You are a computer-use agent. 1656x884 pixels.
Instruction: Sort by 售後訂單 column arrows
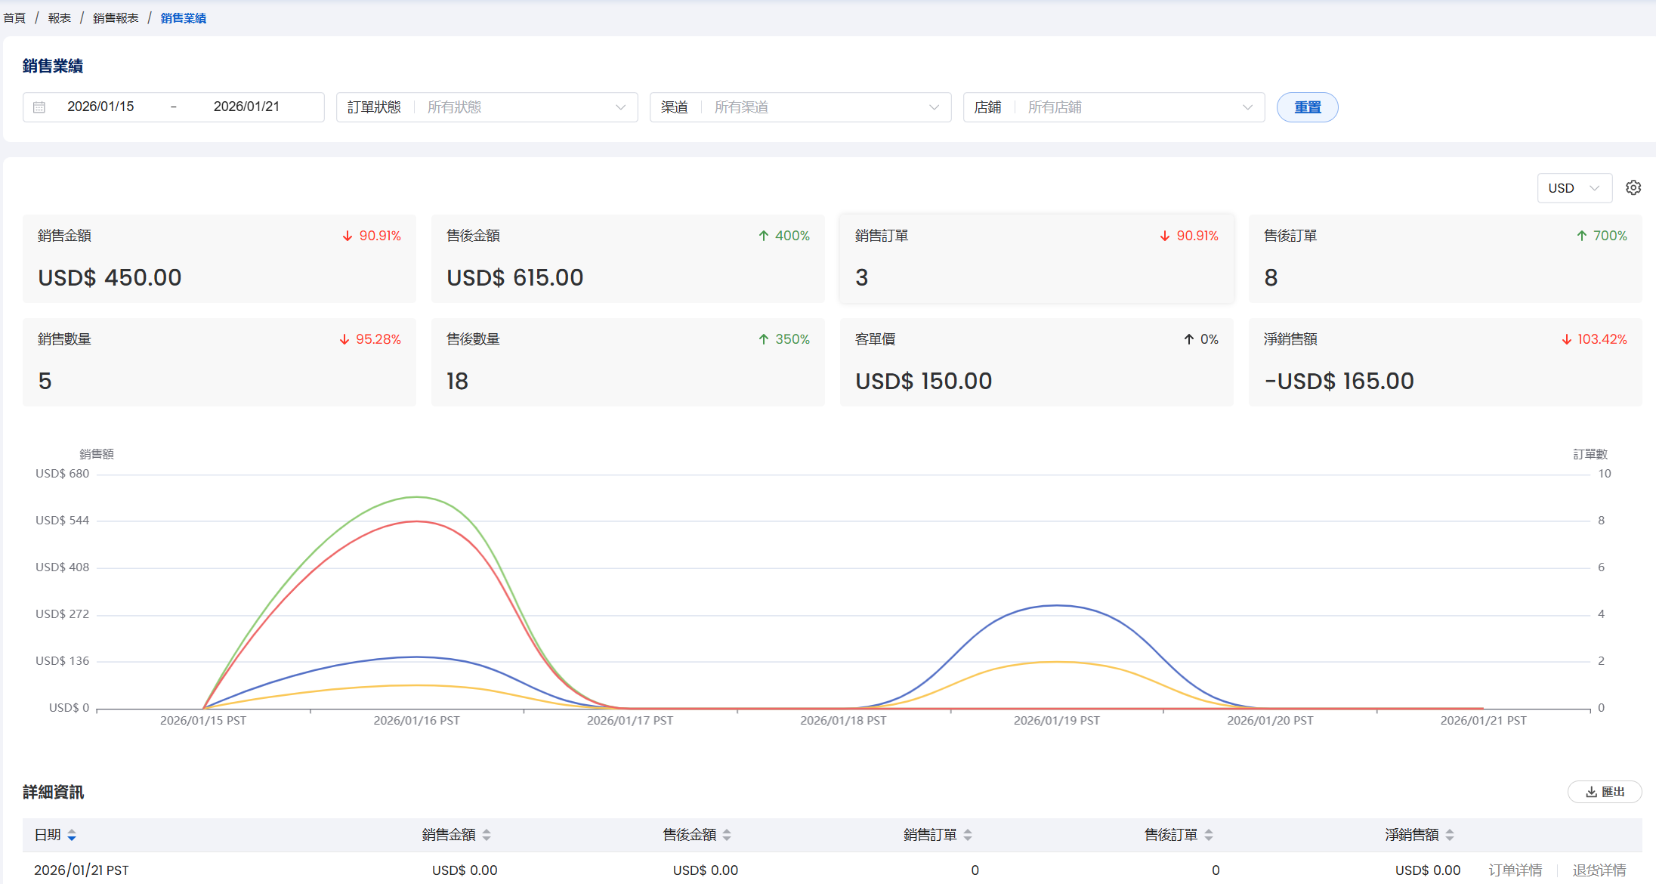click(1209, 835)
